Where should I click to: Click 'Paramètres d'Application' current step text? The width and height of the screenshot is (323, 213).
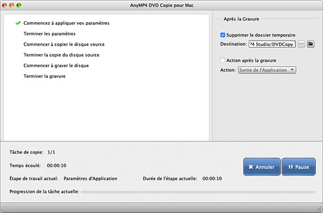tap(90, 179)
